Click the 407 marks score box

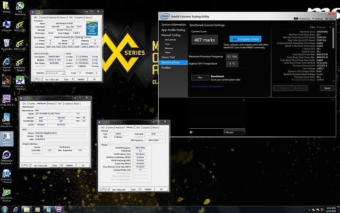[204, 40]
